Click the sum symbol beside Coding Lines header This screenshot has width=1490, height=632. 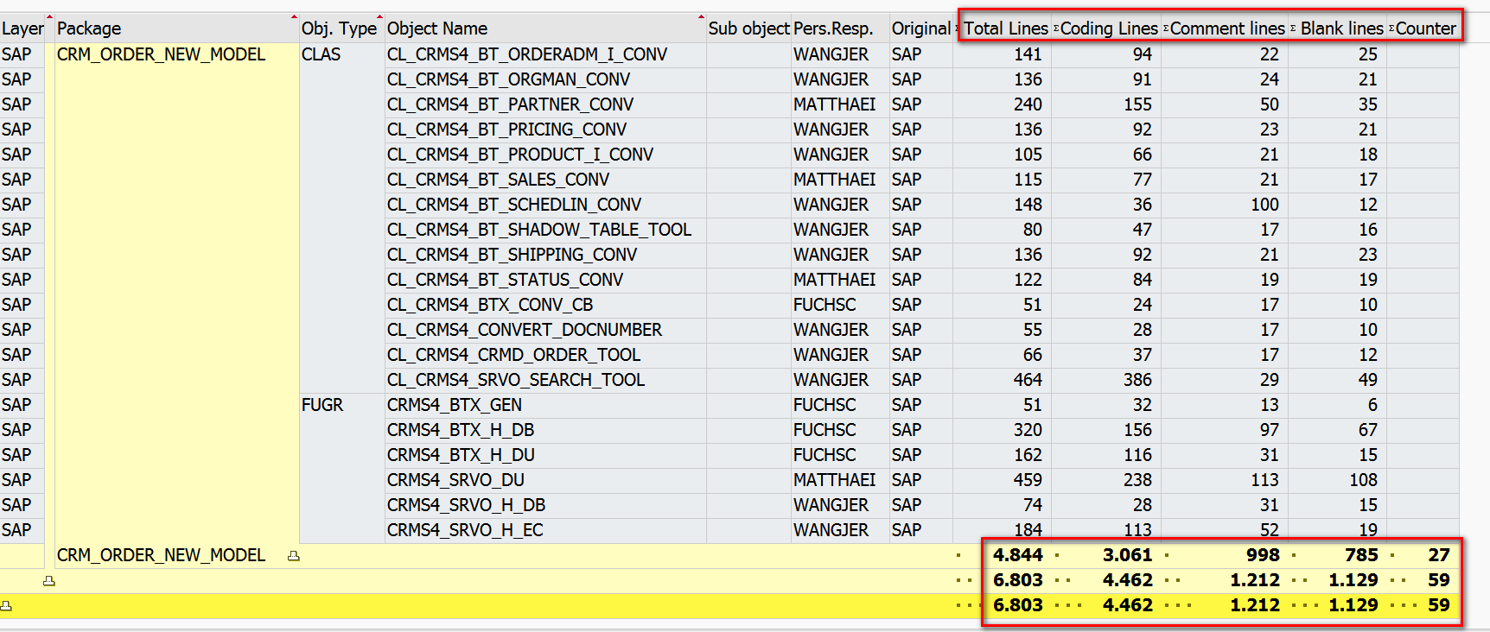coord(1056,28)
